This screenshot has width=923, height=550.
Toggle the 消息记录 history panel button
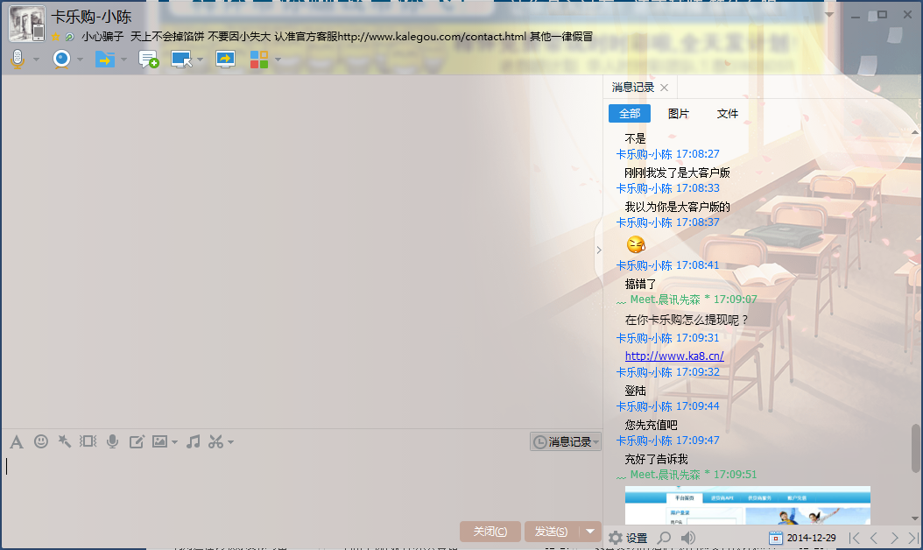[x=566, y=442]
